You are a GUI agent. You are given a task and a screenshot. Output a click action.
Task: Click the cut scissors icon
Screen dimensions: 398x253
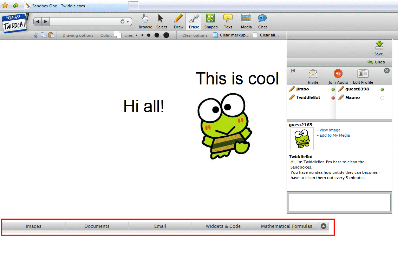(36, 35)
